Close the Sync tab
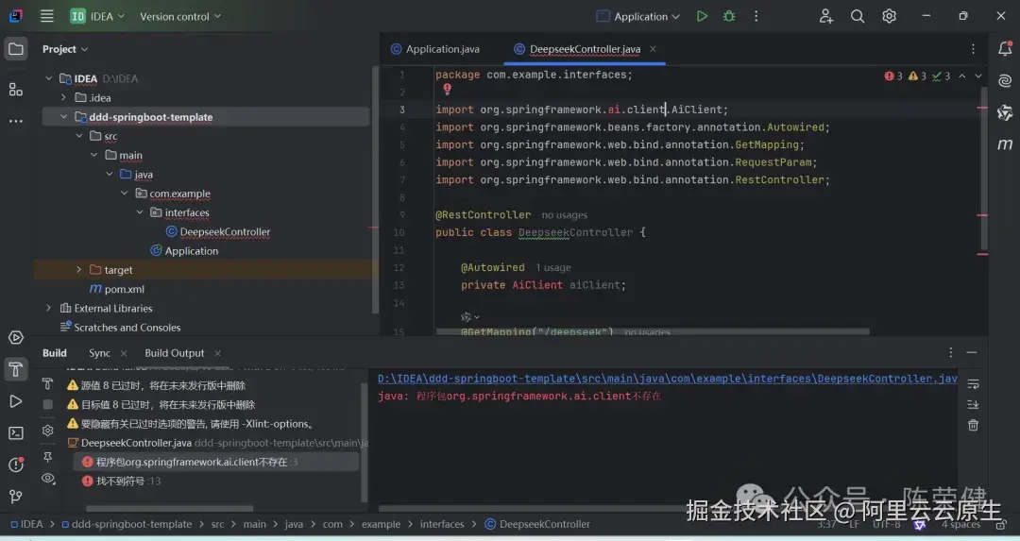Screen dimensions: 1020x541 point(124,353)
